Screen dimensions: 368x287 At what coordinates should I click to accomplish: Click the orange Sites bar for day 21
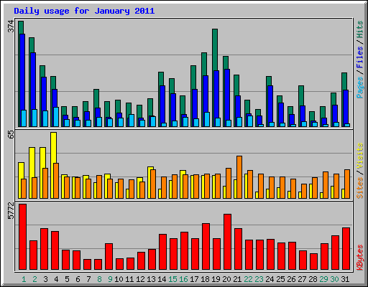[239, 177]
